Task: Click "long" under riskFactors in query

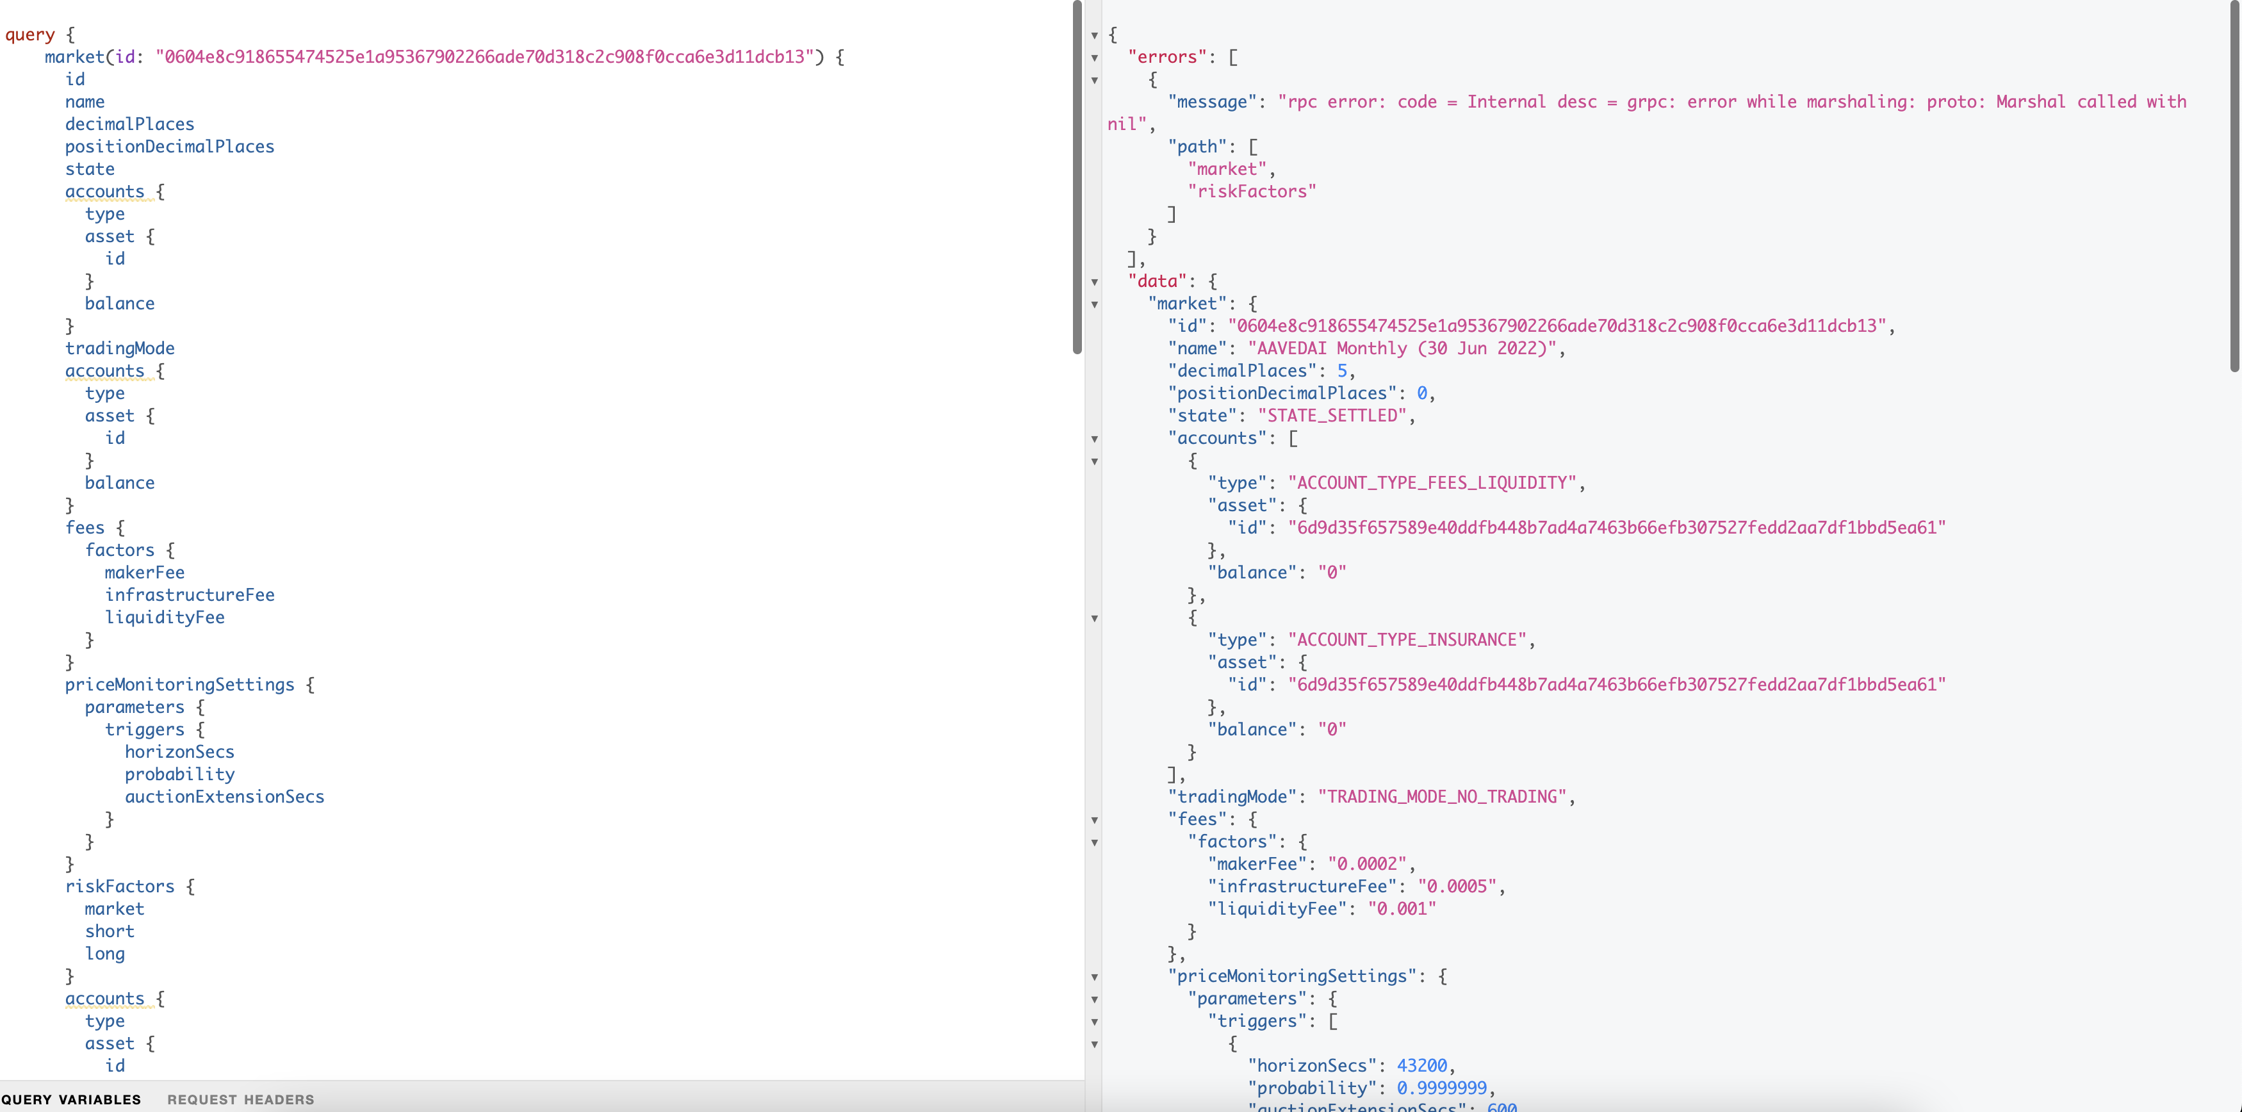Action: point(104,954)
